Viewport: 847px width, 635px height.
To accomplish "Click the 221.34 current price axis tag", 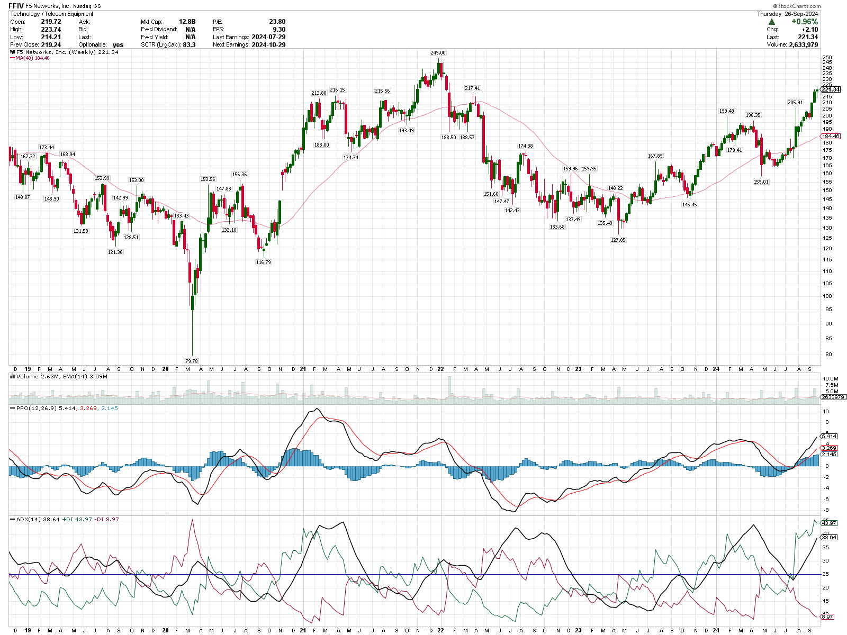I will point(831,89).
